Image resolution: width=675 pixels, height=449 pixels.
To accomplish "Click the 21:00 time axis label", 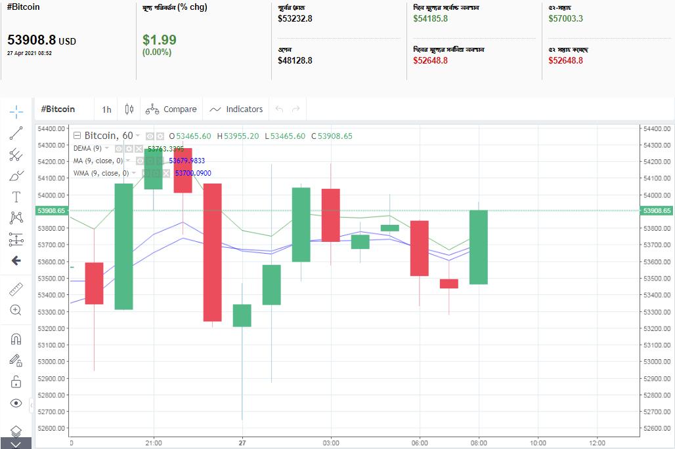I will point(154,443).
